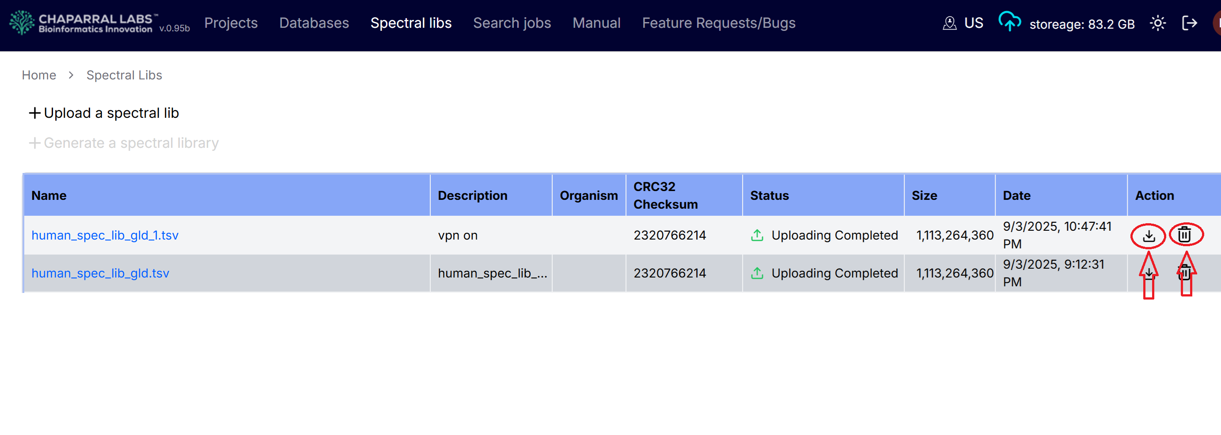Select the Spectral libs nav item
The height and width of the screenshot is (435, 1221).
pos(410,22)
